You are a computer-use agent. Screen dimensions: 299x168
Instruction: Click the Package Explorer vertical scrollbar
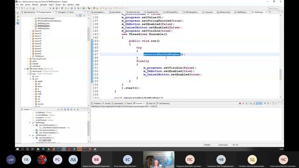click(88, 34)
